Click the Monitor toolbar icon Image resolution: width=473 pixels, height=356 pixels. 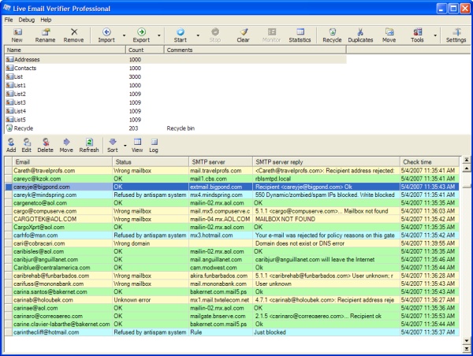pos(271,35)
